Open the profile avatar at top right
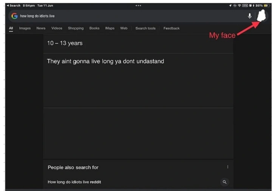 coord(261,16)
